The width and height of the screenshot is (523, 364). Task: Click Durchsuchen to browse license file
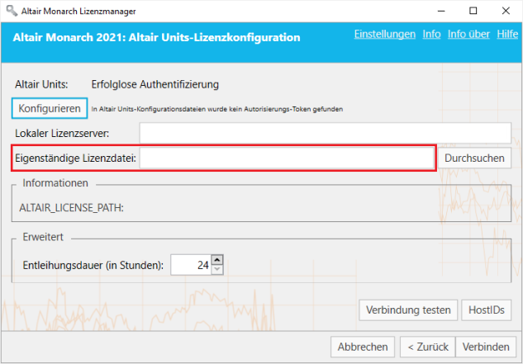pyautogui.click(x=474, y=158)
